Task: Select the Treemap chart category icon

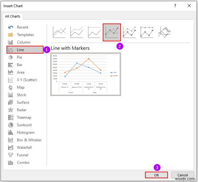Action: click(11, 117)
